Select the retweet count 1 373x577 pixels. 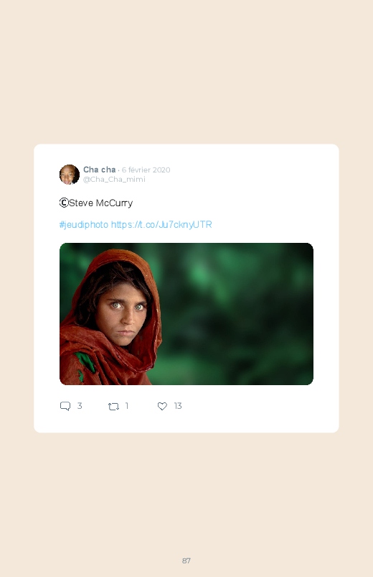pos(127,405)
